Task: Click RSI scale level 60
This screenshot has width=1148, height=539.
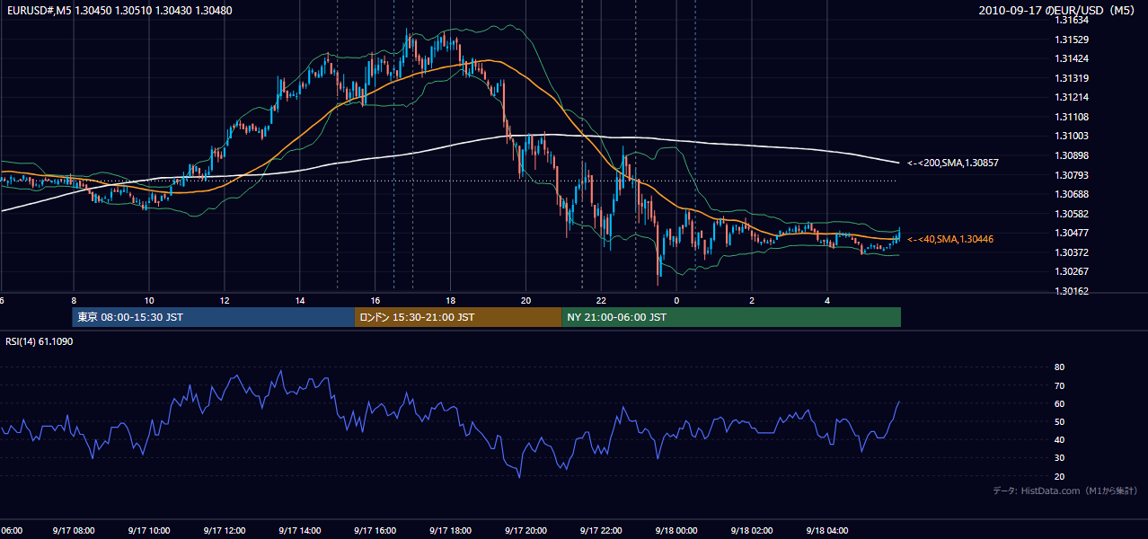Action: tap(1059, 403)
